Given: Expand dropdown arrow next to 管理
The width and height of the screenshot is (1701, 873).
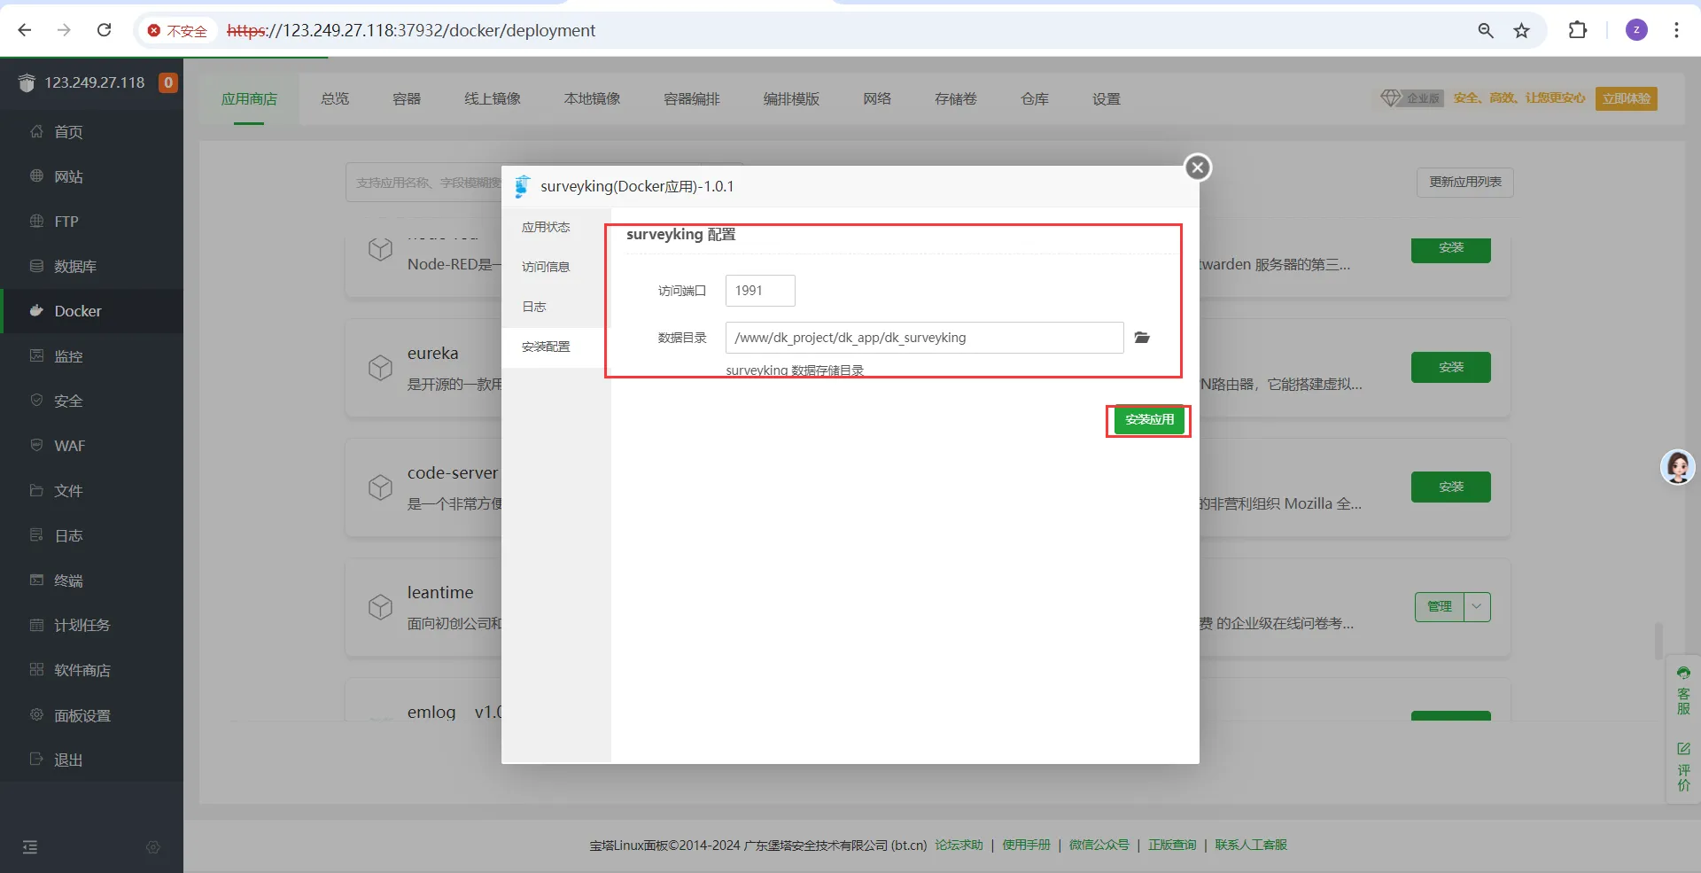Looking at the screenshot, I should coord(1477,607).
